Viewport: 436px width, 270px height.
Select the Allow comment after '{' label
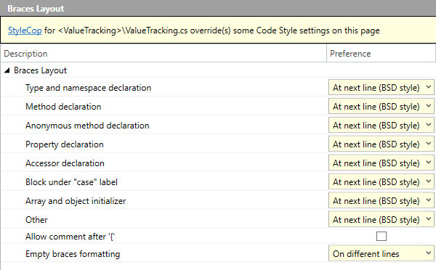[70, 237]
